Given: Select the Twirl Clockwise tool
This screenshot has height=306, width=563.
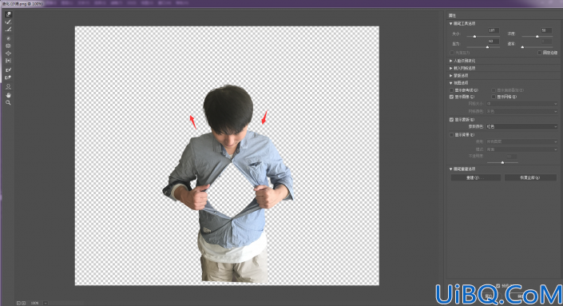Looking at the screenshot, I should pyautogui.click(x=8, y=38).
